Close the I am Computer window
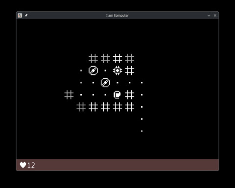 pyautogui.click(x=215, y=15)
